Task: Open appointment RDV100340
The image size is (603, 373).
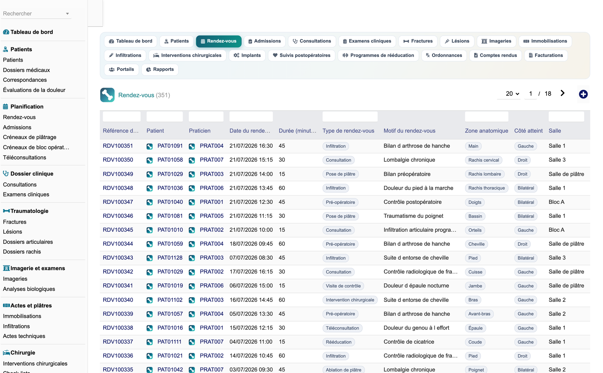Action: click(118, 300)
